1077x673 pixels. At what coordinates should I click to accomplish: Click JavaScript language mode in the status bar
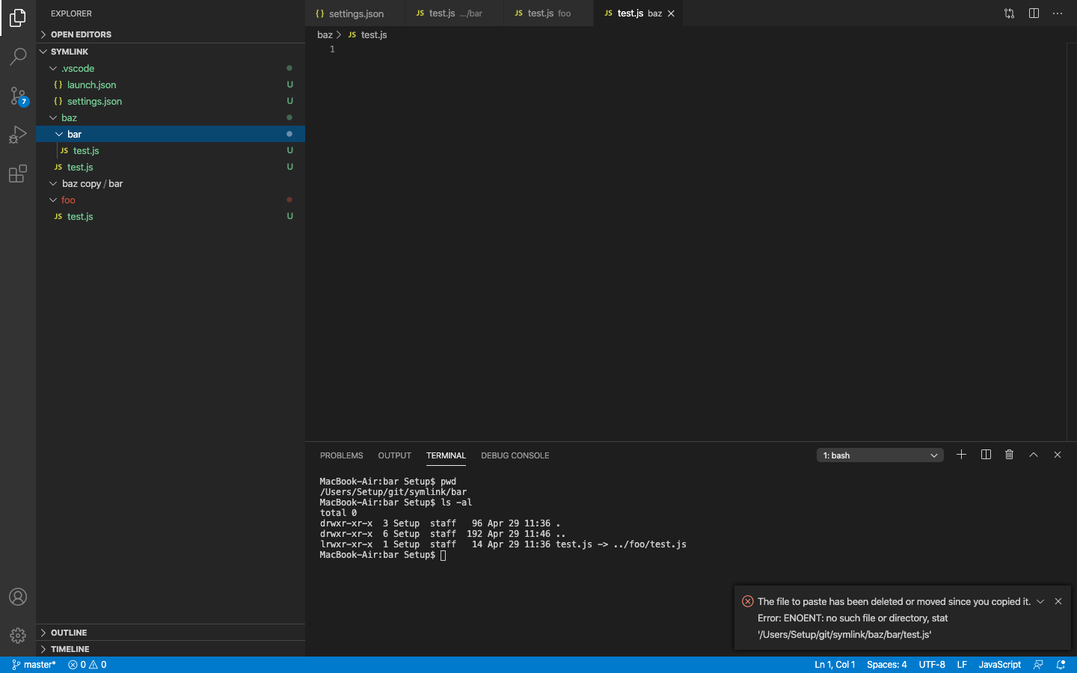click(999, 664)
